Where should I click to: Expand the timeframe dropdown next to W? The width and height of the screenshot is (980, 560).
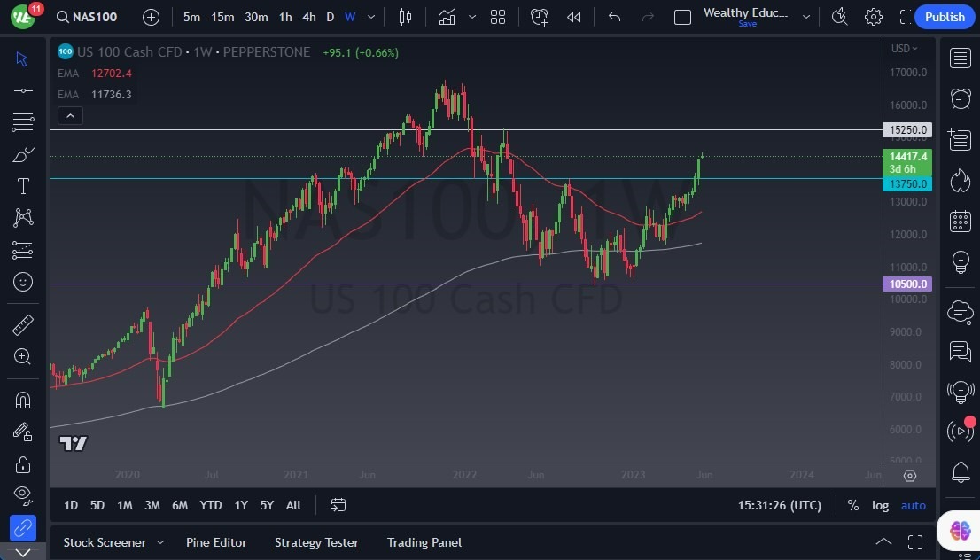click(370, 16)
